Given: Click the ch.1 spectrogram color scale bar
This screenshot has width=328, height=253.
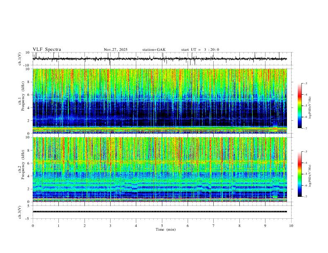Looking at the screenshot, I should [299, 106].
